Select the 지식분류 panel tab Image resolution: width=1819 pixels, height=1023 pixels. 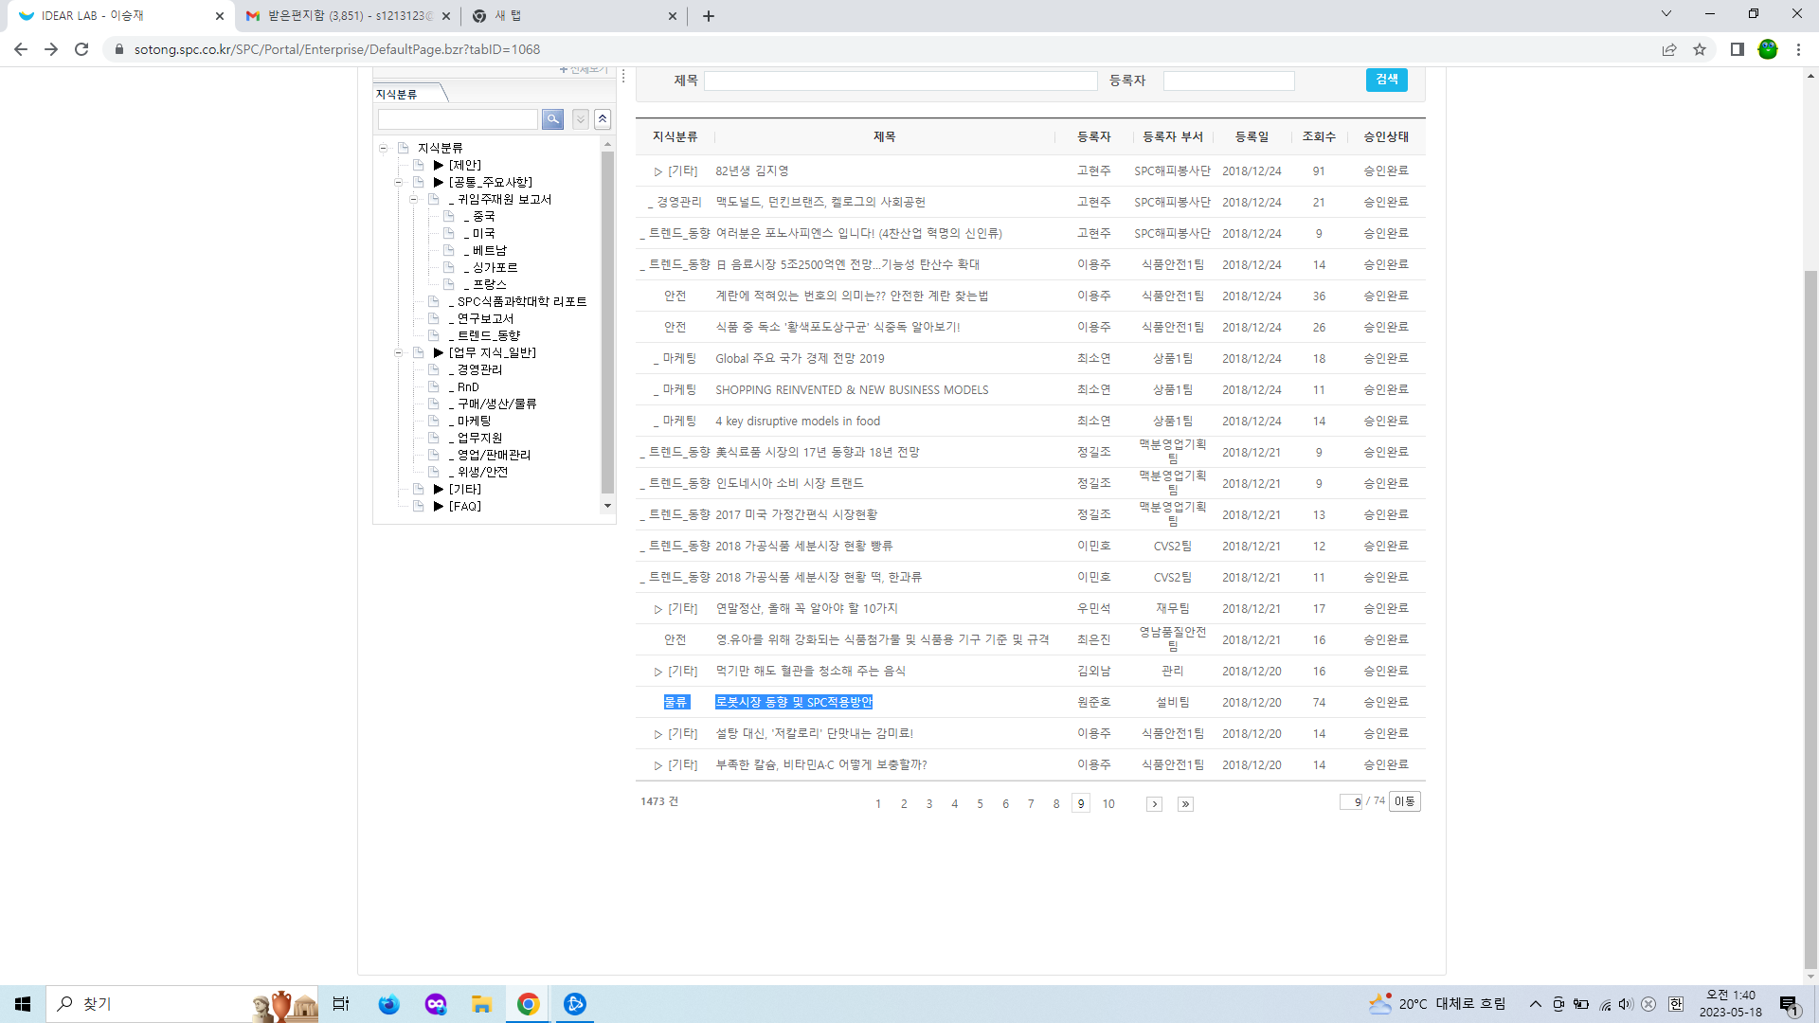point(397,94)
